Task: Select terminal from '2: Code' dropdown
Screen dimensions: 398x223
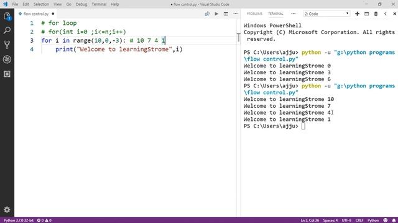Action: (x=326, y=14)
